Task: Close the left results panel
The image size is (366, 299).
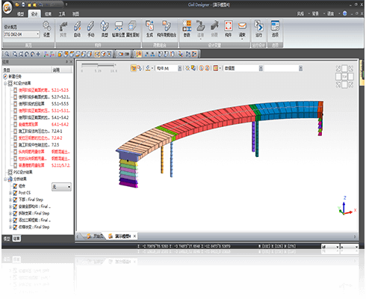Action: click(71, 61)
